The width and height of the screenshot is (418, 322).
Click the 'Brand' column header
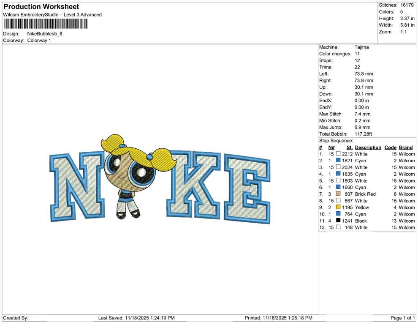406,147
